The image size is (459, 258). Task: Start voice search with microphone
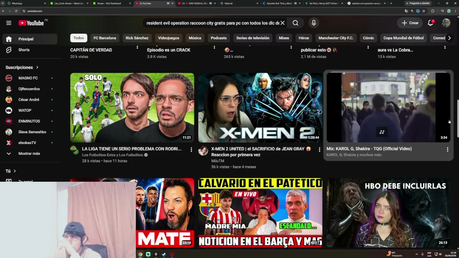click(x=314, y=23)
